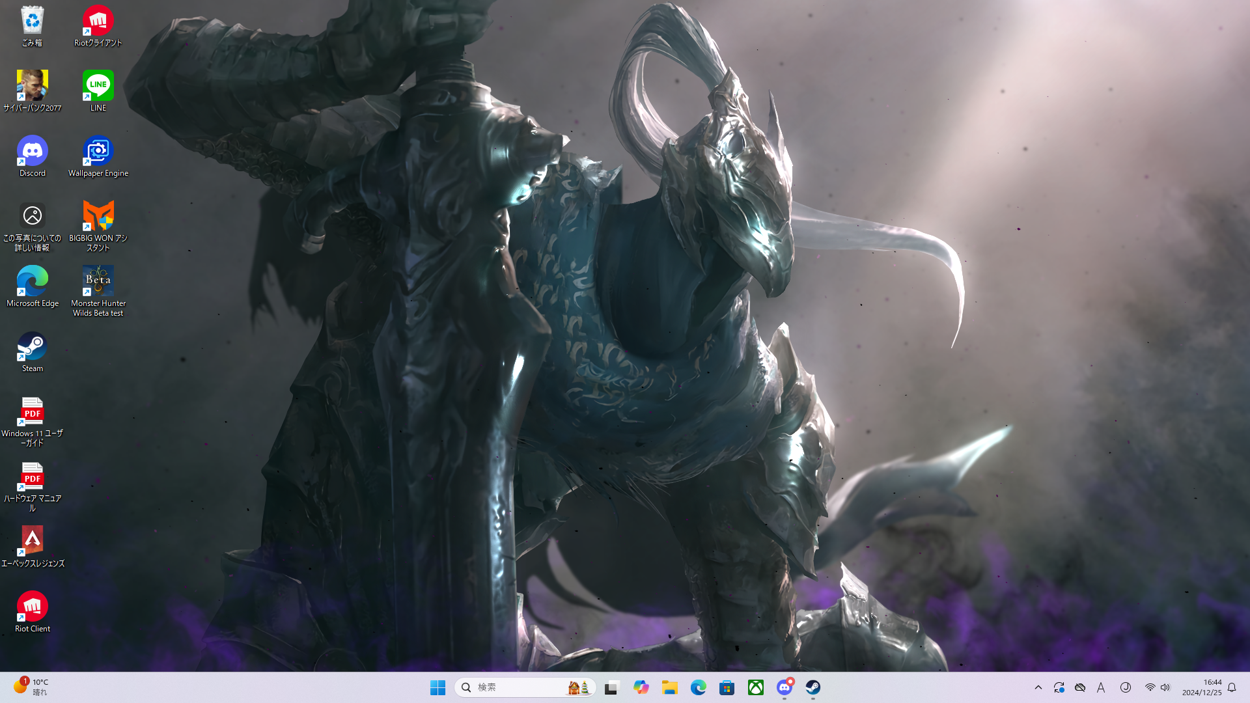Open network and volume quick settings

tap(1158, 687)
